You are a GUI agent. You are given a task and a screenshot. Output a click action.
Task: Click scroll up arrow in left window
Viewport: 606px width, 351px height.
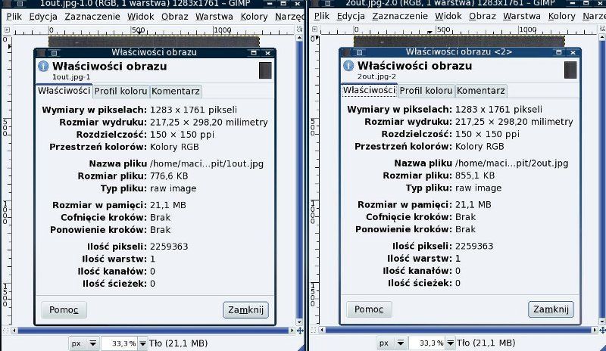[299, 38]
